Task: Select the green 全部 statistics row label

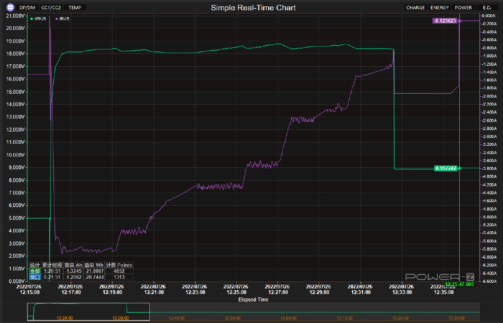Action: [35, 271]
